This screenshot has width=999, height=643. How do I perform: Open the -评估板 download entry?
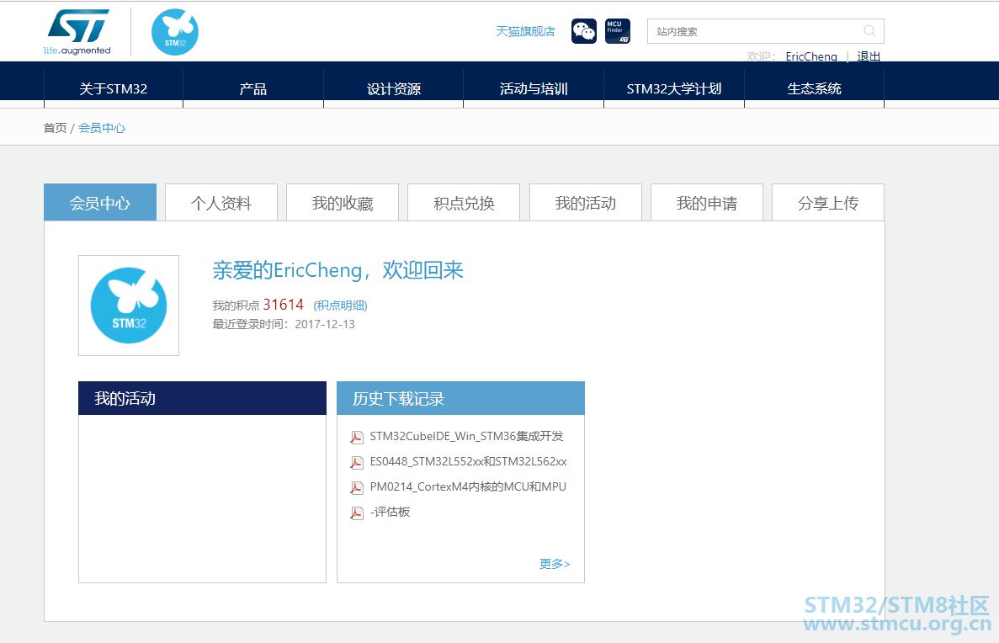pos(390,513)
